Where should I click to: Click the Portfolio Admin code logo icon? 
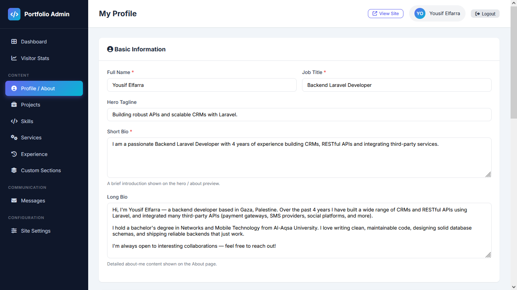[x=14, y=14]
